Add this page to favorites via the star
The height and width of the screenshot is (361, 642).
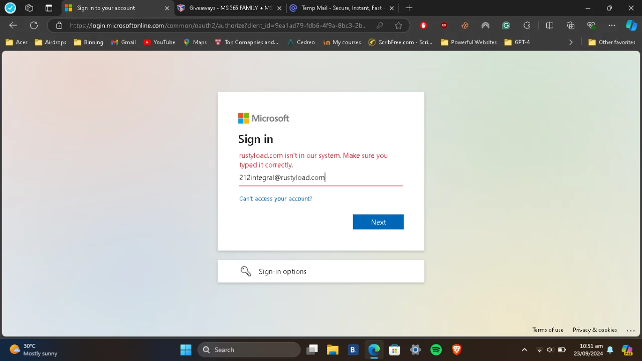tap(398, 26)
